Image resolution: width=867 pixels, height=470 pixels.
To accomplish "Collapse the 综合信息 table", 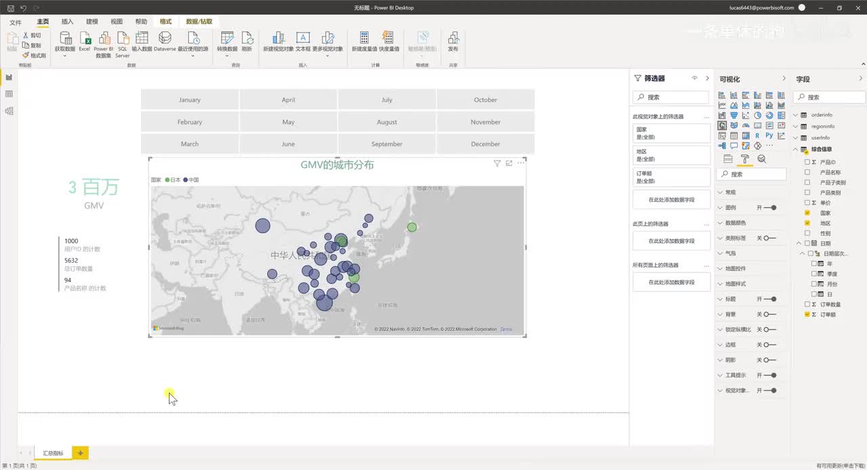I will 796,149.
